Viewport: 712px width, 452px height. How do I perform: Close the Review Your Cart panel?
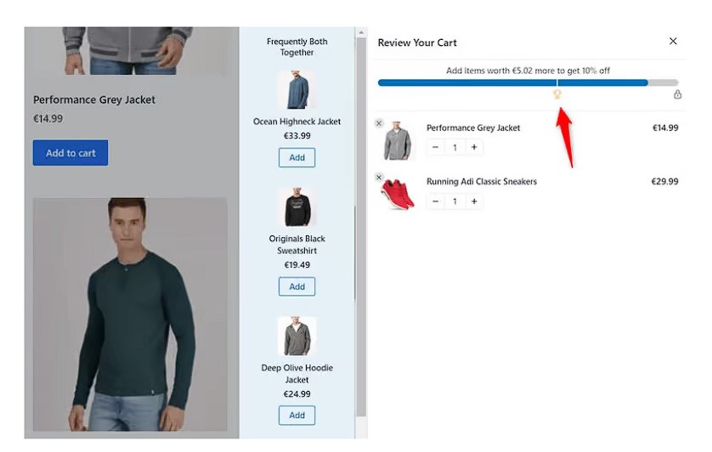[x=673, y=42]
